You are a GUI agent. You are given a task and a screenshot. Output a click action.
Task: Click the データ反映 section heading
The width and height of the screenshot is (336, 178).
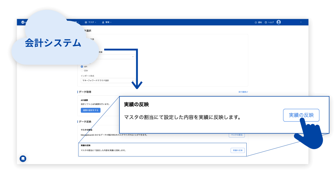point(85,121)
